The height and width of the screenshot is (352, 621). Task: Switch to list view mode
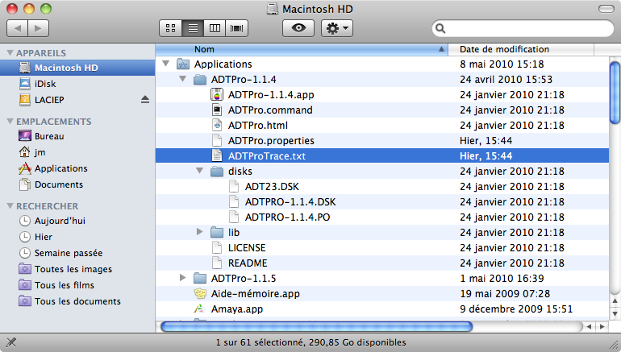tap(193, 28)
